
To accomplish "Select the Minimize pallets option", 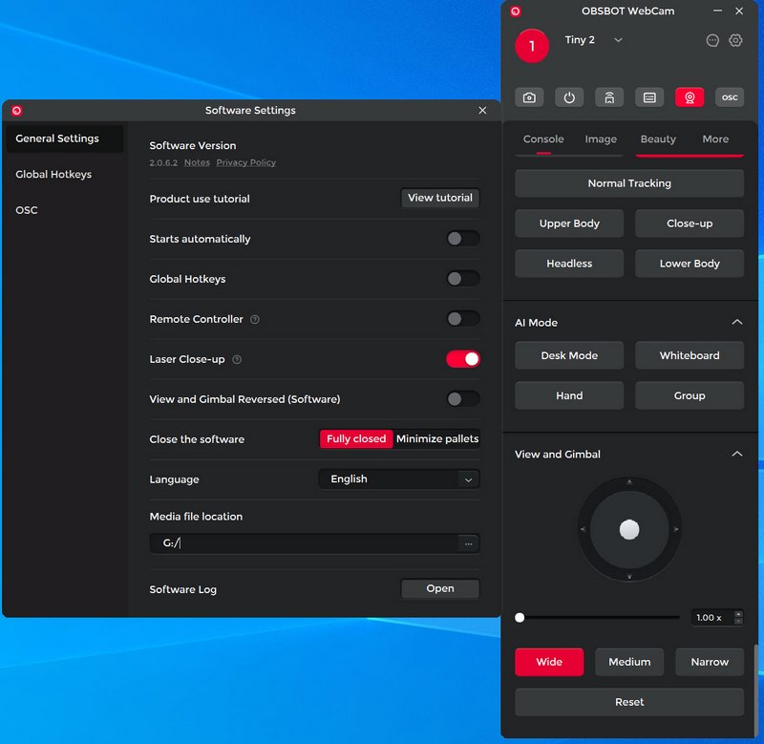I will pyautogui.click(x=437, y=439).
